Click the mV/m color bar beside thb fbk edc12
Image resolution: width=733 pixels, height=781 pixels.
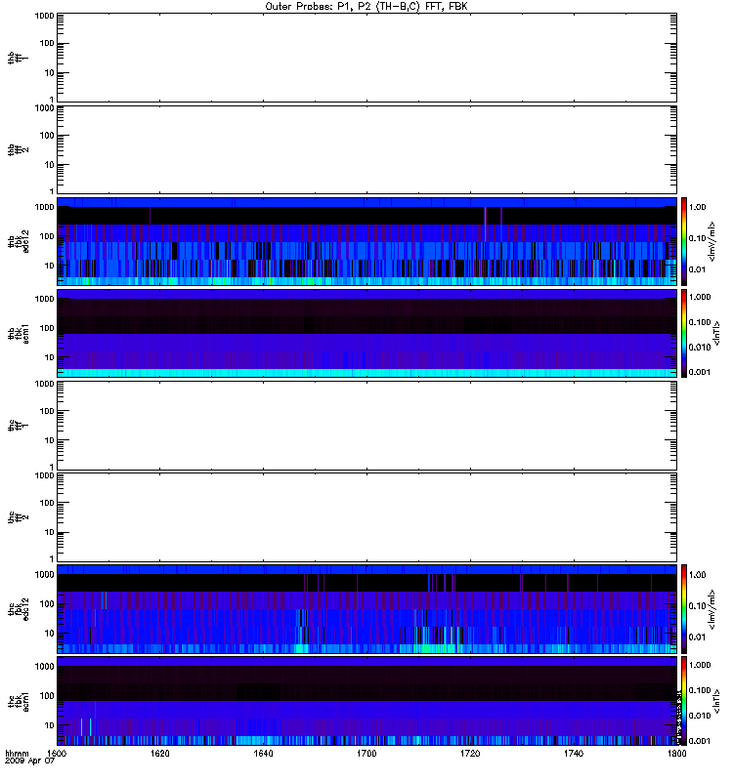click(684, 241)
